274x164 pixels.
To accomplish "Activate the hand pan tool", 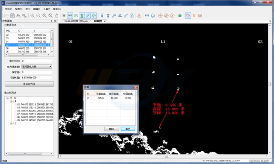I will (x=57, y=16).
